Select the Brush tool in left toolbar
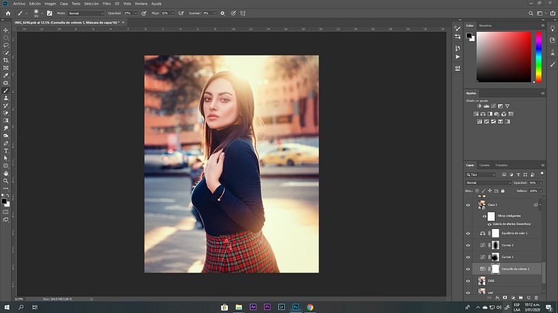 tap(5, 90)
